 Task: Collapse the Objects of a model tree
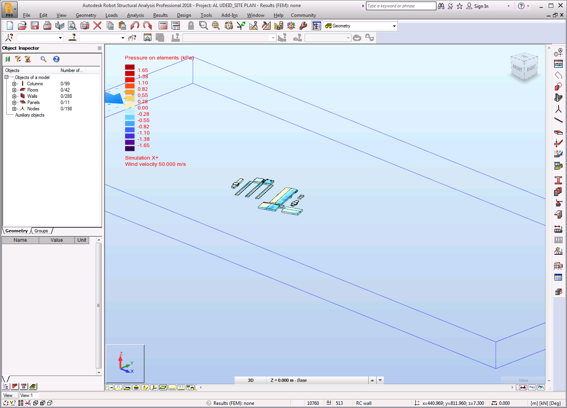(6, 77)
